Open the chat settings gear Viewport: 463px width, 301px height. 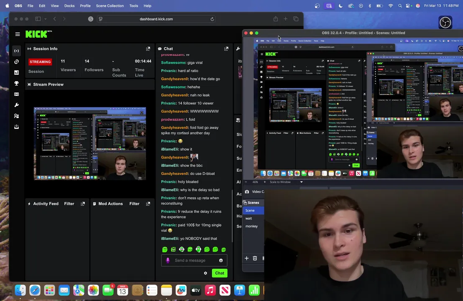click(205, 273)
